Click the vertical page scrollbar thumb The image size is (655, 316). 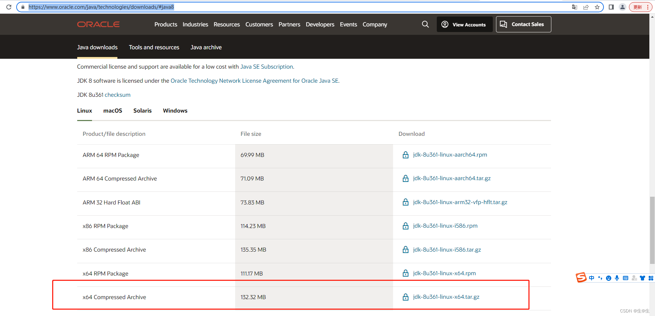652,230
